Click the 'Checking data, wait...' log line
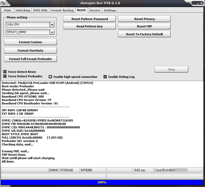Viewport: 205px width, 187px height. (x=17, y=144)
